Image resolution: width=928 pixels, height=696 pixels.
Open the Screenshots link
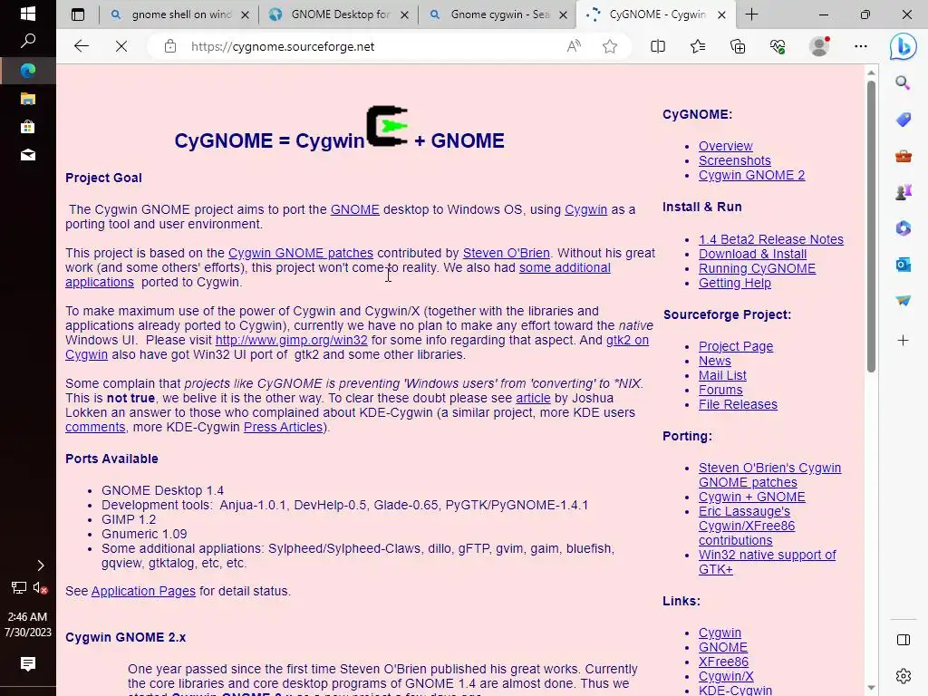click(734, 160)
